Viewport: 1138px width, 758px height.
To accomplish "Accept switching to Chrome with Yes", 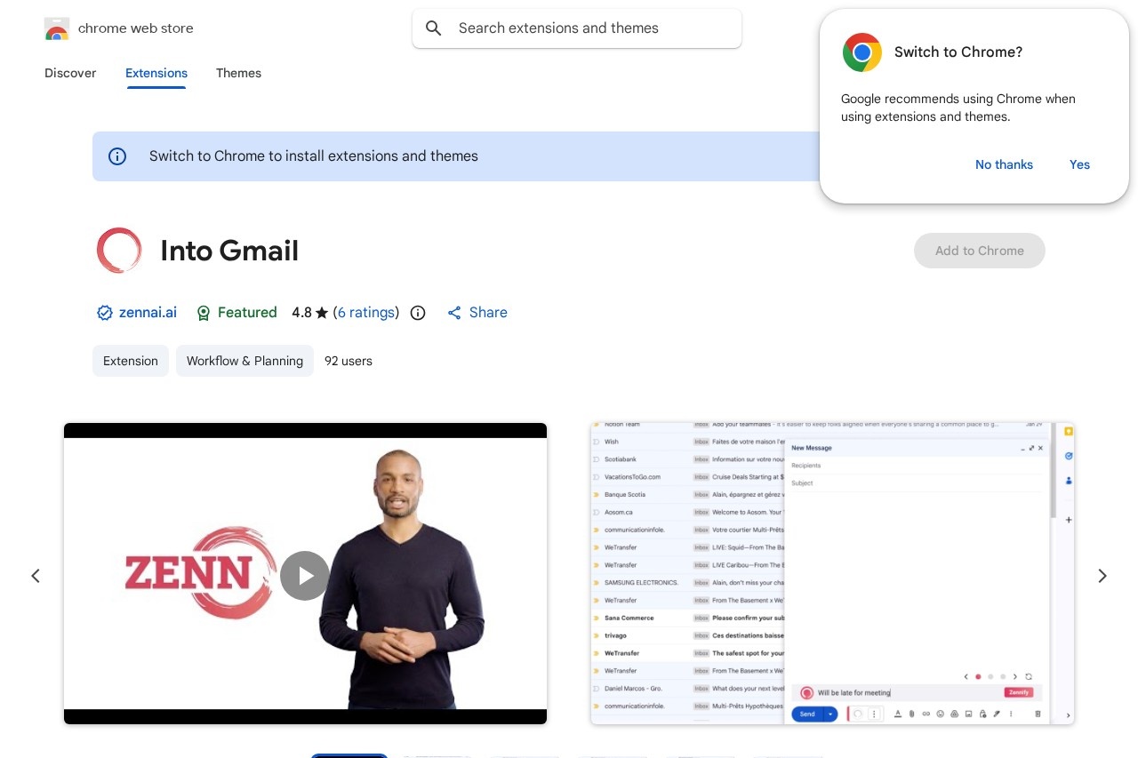I will point(1079,164).
